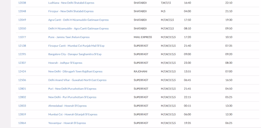The height and width of the screenshot is (128, 261).
Task: Open Puri - New Delhi Purushottam Sf Express
Action: (x=72, y=89)
